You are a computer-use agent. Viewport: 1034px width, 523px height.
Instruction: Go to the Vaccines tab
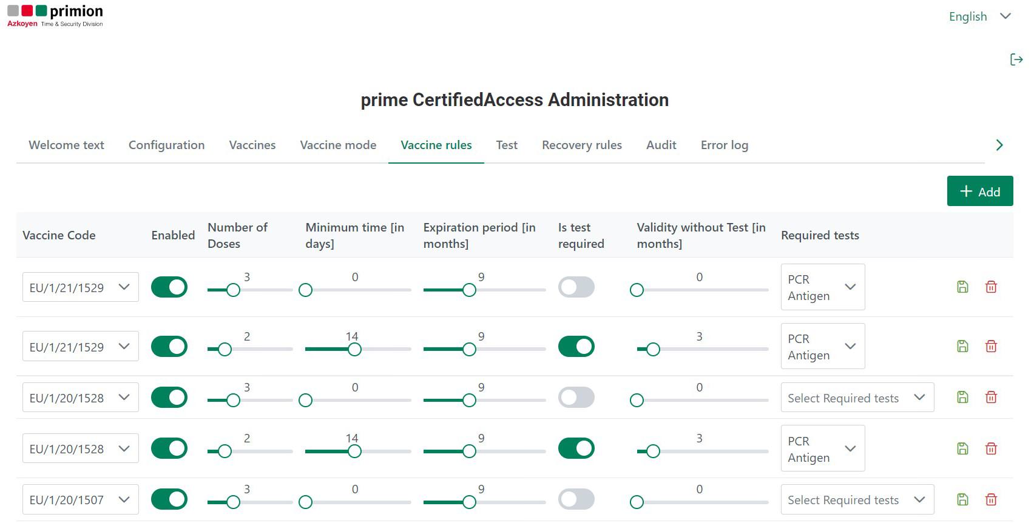[252, 145]
